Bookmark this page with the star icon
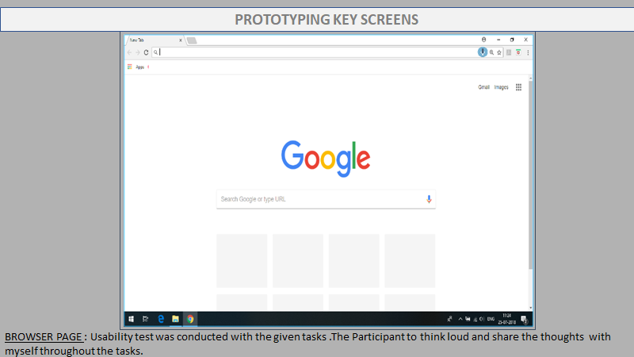634x357 pixels. (x=498, y=52)
